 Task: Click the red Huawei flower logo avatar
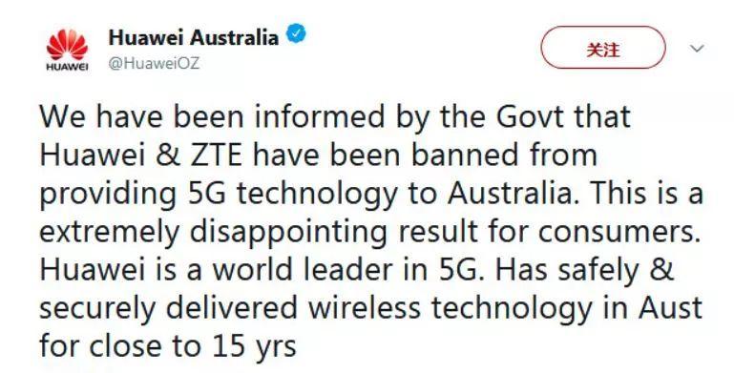tap(67, 45)
